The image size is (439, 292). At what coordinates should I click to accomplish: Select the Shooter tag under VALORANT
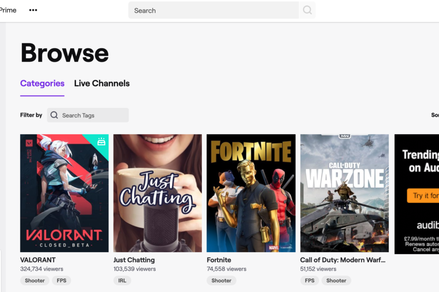(x=35, y=280)
